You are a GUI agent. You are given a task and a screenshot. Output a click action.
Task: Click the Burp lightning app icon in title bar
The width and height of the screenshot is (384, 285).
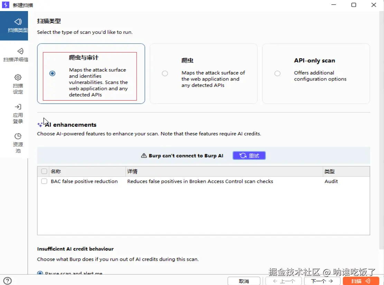(6, 5)
